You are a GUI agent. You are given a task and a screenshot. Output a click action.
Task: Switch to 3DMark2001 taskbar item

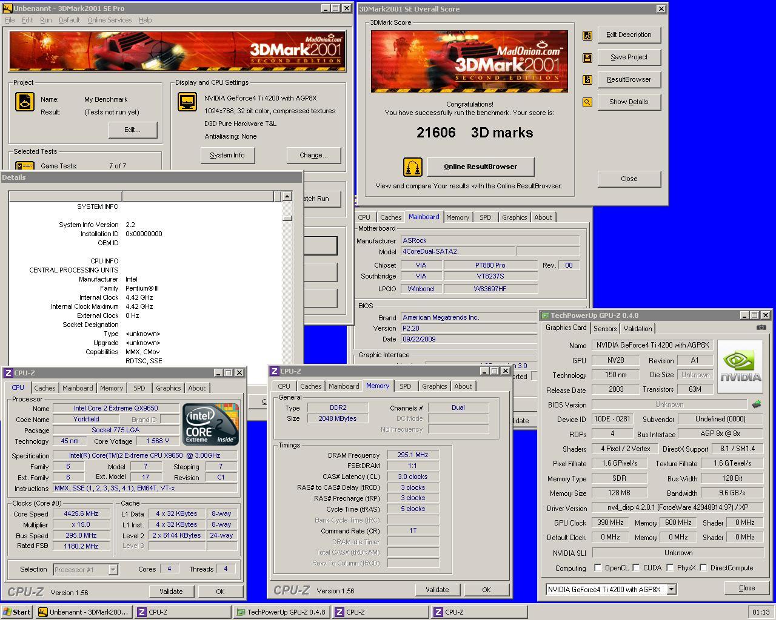pos(84,612)
